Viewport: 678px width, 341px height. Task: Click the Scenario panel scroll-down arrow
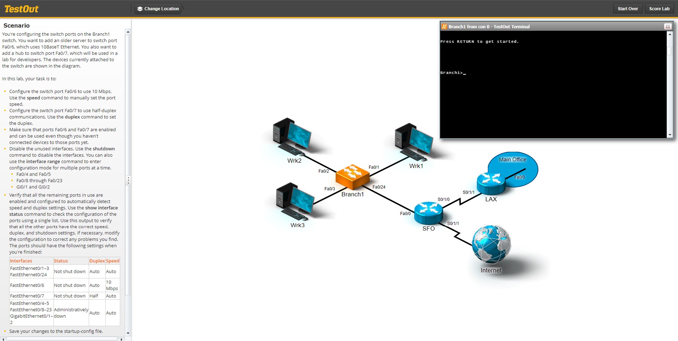pos(128,333)
